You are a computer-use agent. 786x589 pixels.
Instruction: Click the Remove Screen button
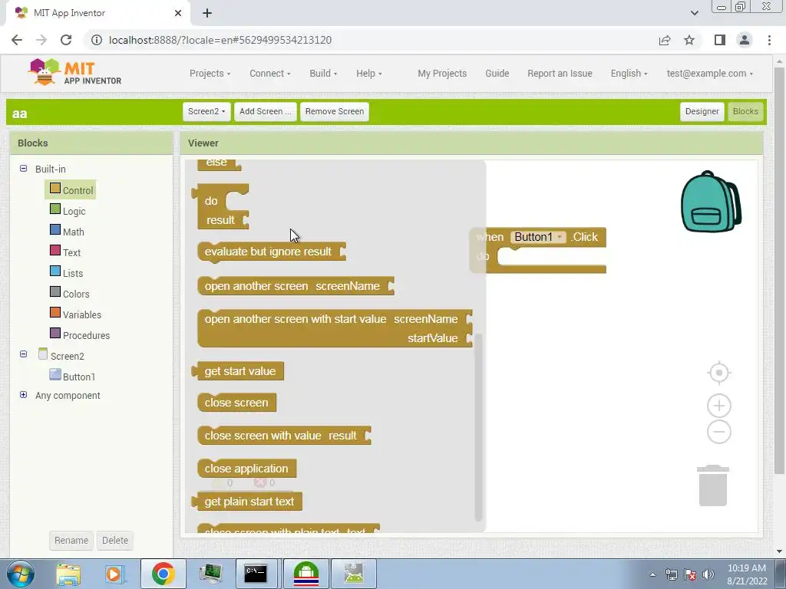pos(335,112)
